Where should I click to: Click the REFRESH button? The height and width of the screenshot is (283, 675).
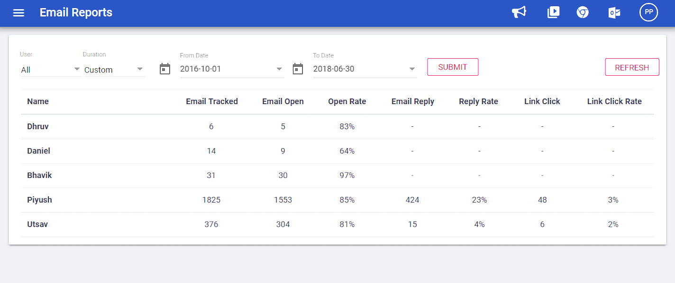632,67
